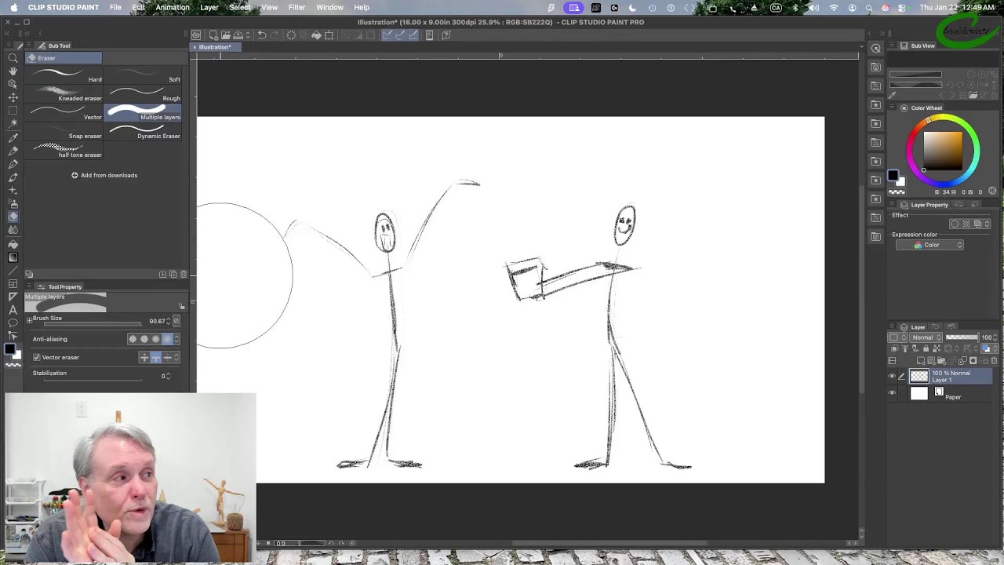Click the layer opacity slider
This screenshot has width=1004, height=565.
962,337
